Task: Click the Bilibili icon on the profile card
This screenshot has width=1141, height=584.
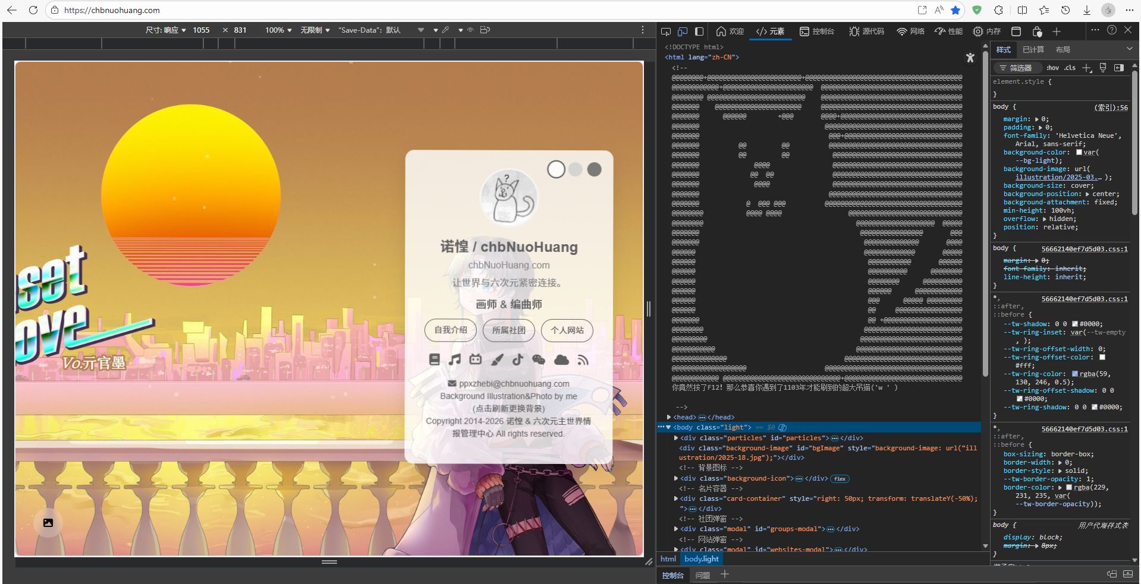Action: (x=475, y=359)
